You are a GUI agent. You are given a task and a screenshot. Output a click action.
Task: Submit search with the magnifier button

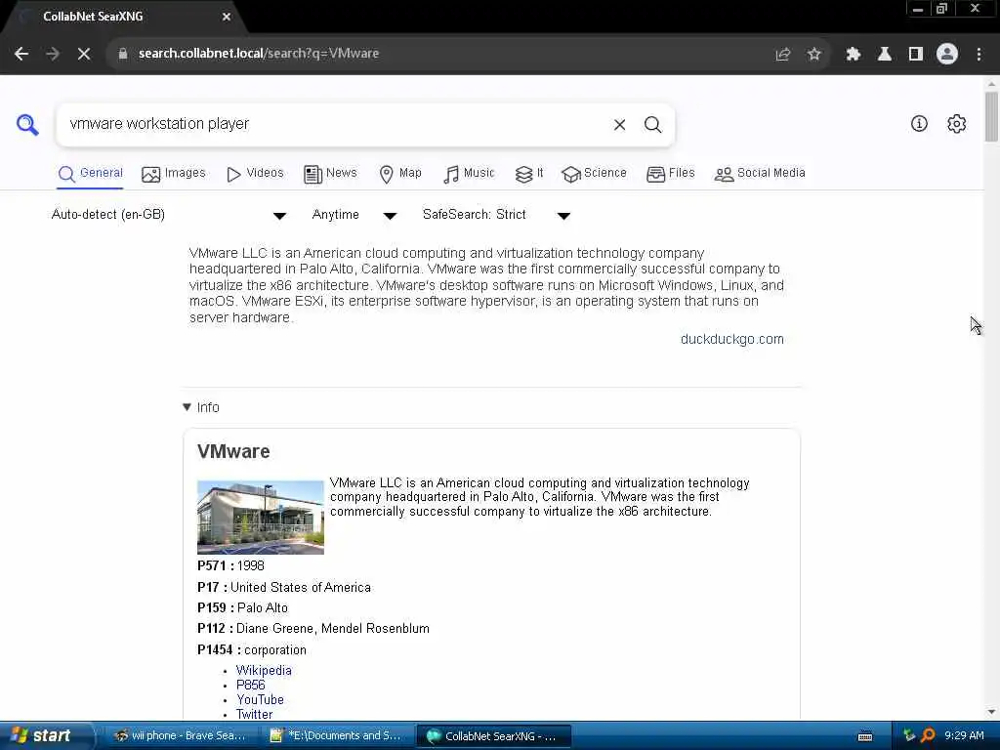coord(652,124)
